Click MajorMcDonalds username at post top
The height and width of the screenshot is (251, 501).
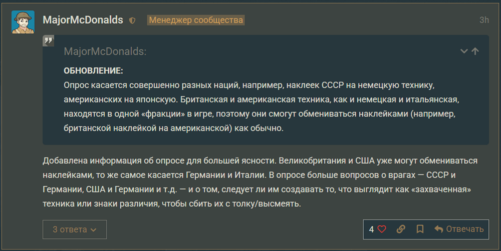tap(83, 20)
